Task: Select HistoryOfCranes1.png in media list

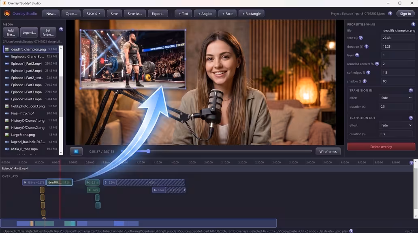Action: 31,121
